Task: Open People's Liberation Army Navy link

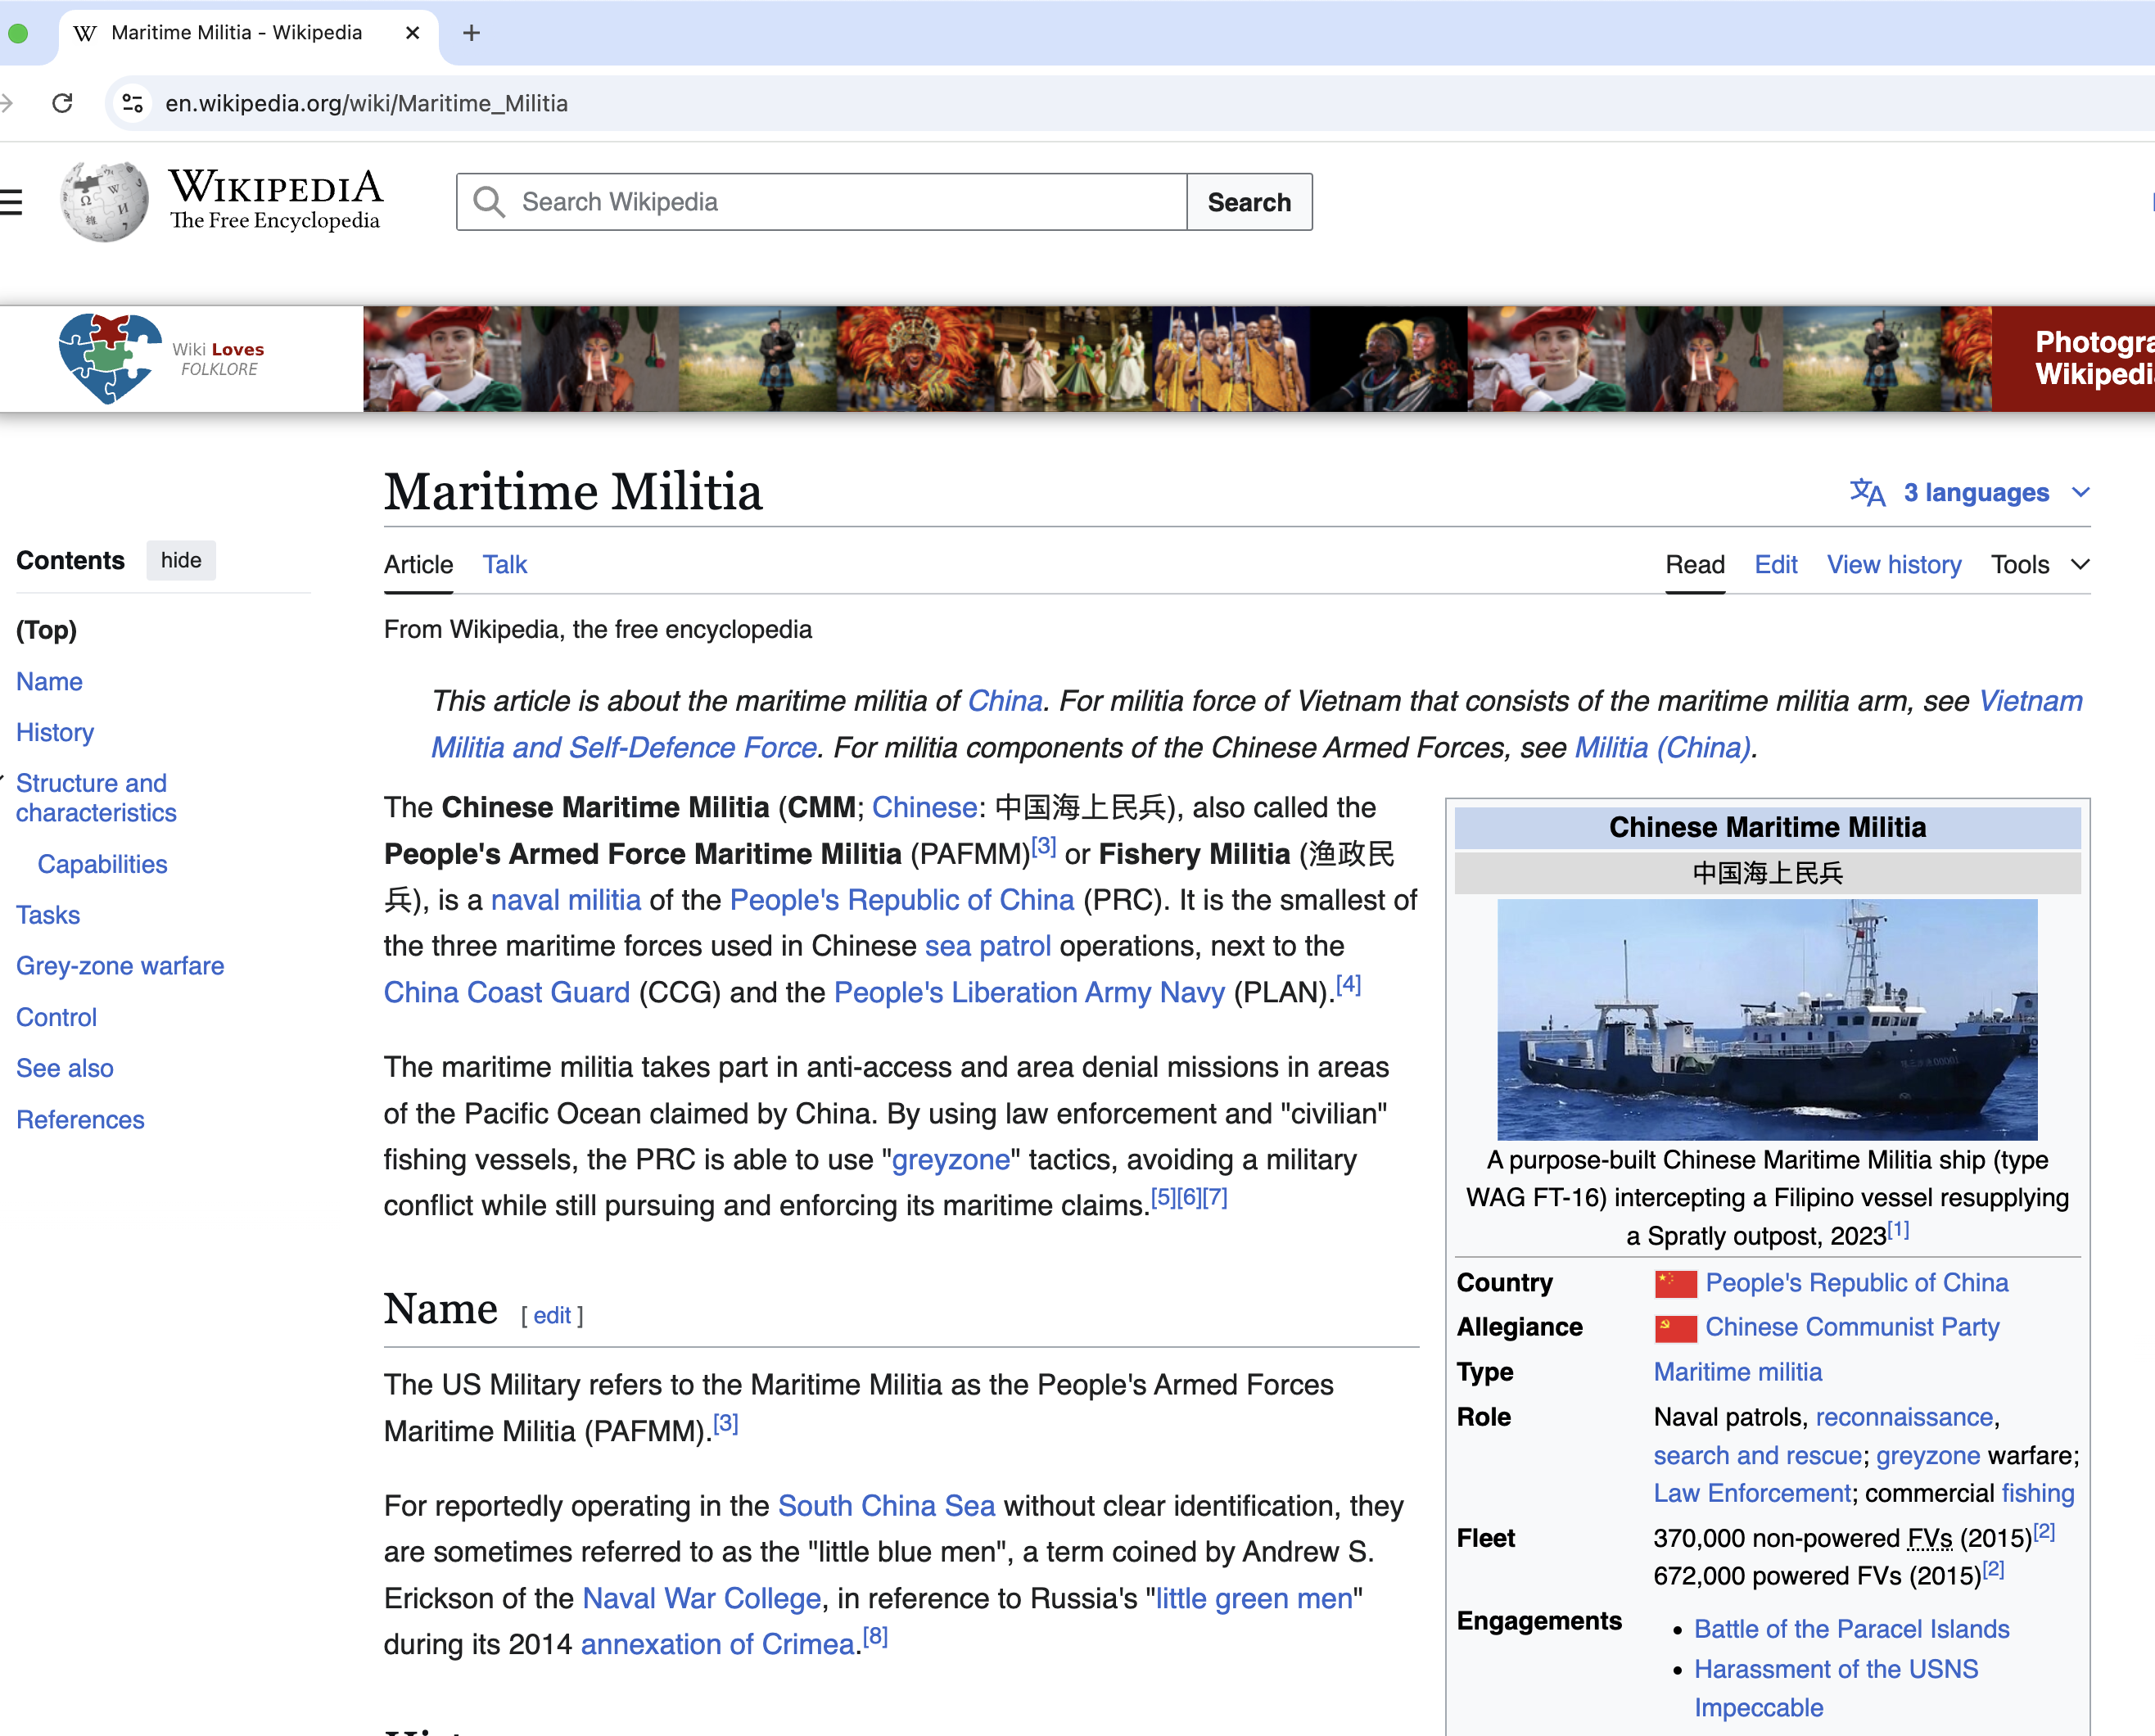Action: click(1029, 992)
